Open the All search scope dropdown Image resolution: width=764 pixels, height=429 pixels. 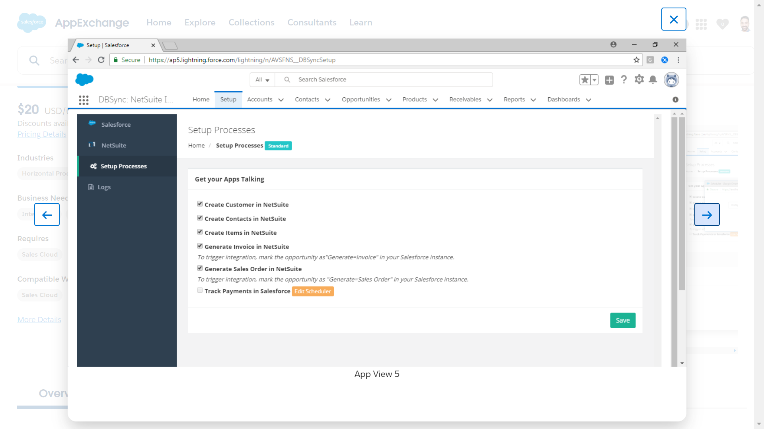point(262,80)
